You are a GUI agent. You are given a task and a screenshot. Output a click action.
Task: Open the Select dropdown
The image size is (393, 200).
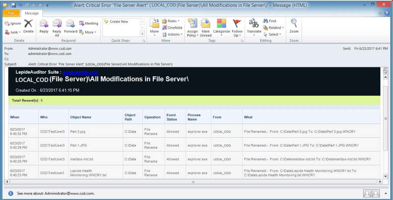[x=272, y=34]
